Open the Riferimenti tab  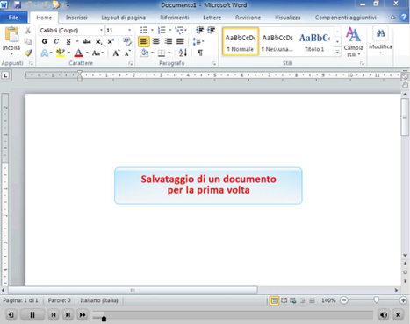[175, 18]
